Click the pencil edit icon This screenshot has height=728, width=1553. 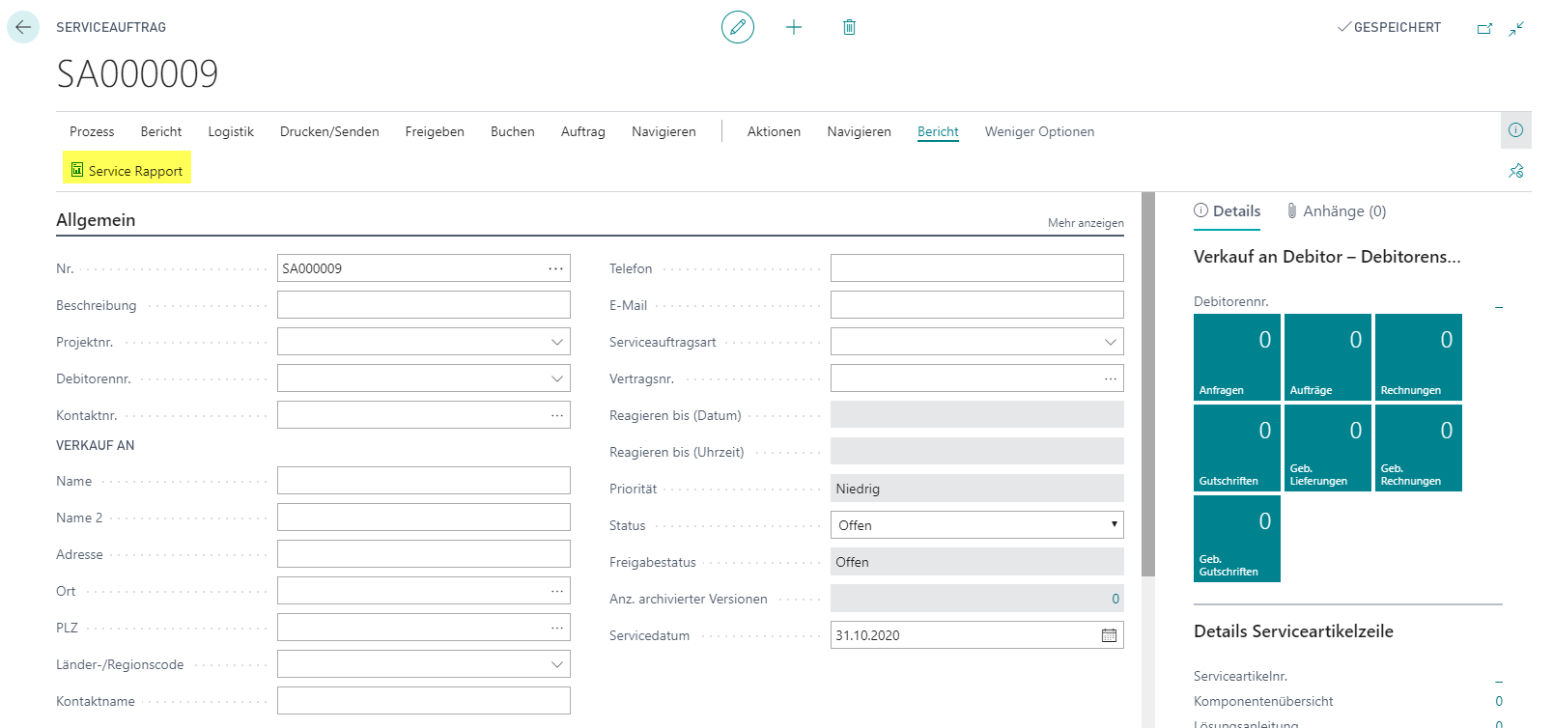coord(738,27)
